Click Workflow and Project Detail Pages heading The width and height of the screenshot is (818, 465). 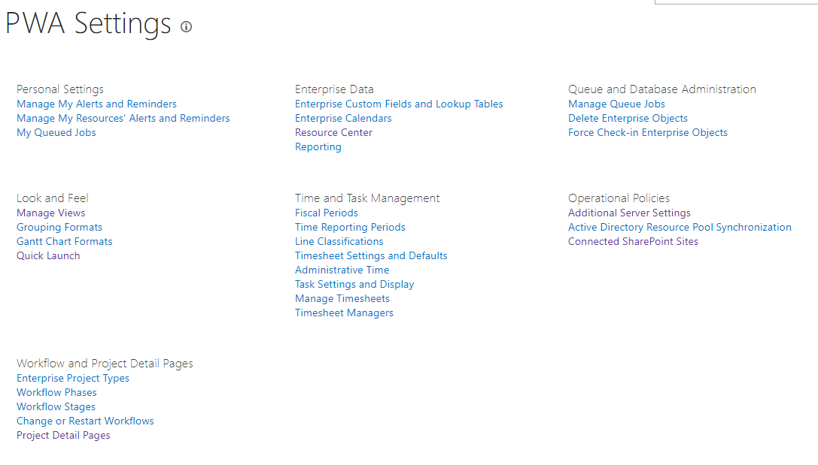pos(105,364)
